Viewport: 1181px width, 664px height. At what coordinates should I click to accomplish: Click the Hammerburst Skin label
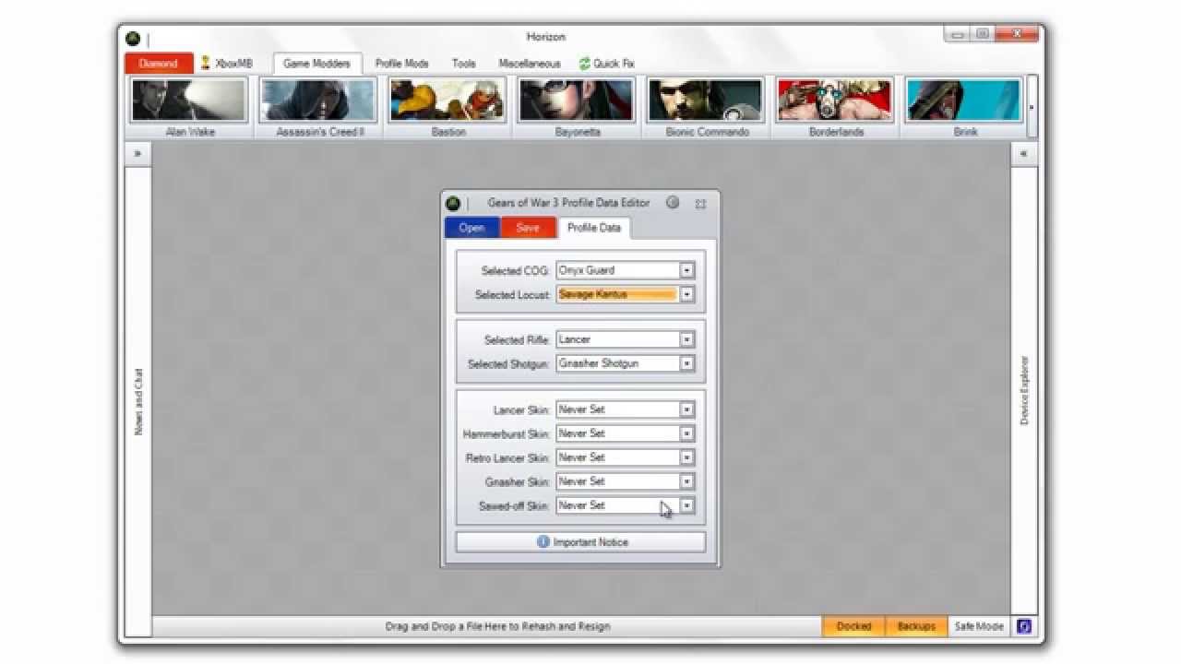click(507, 434)
